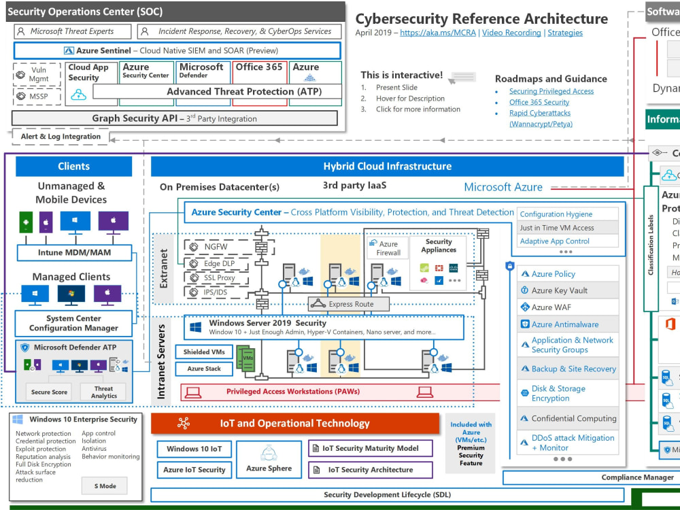This screenshot has height=510, width=680.
Task: Click the Azure ATP pyramid icon
Action: click(x=309, y=78)
